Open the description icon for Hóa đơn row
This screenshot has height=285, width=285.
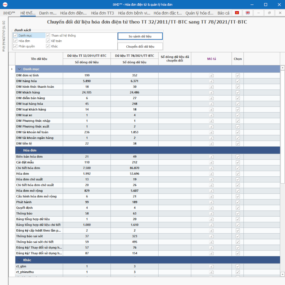212,174
